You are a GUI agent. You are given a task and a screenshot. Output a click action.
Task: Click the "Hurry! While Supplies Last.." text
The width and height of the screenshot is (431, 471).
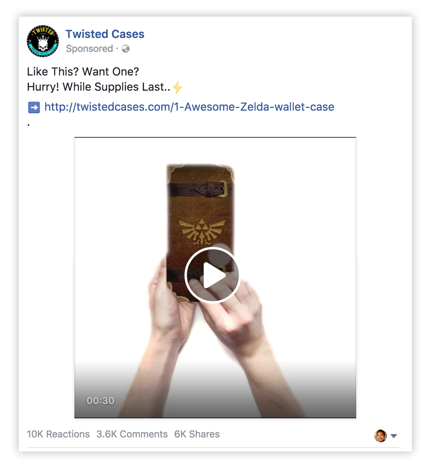tap(98, 87)
